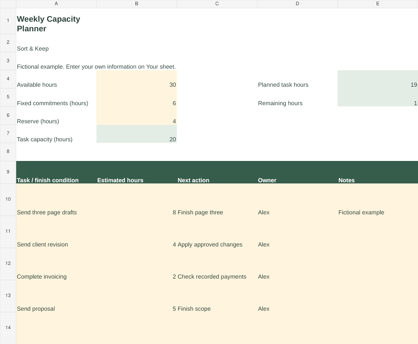418x344 pixels.
Task: Select row 4 header
Action: [x=8, y=79]
